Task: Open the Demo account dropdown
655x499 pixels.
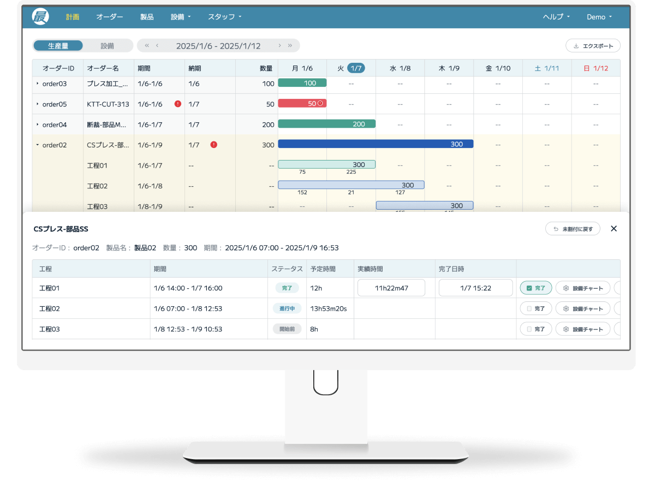Action: pos(599,16)
